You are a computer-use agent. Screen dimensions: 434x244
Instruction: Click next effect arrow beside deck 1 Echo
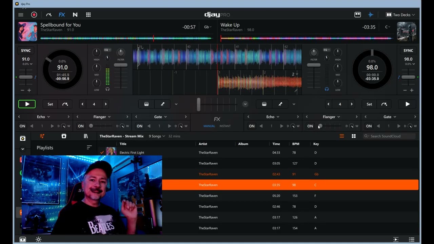click(68, 117)
